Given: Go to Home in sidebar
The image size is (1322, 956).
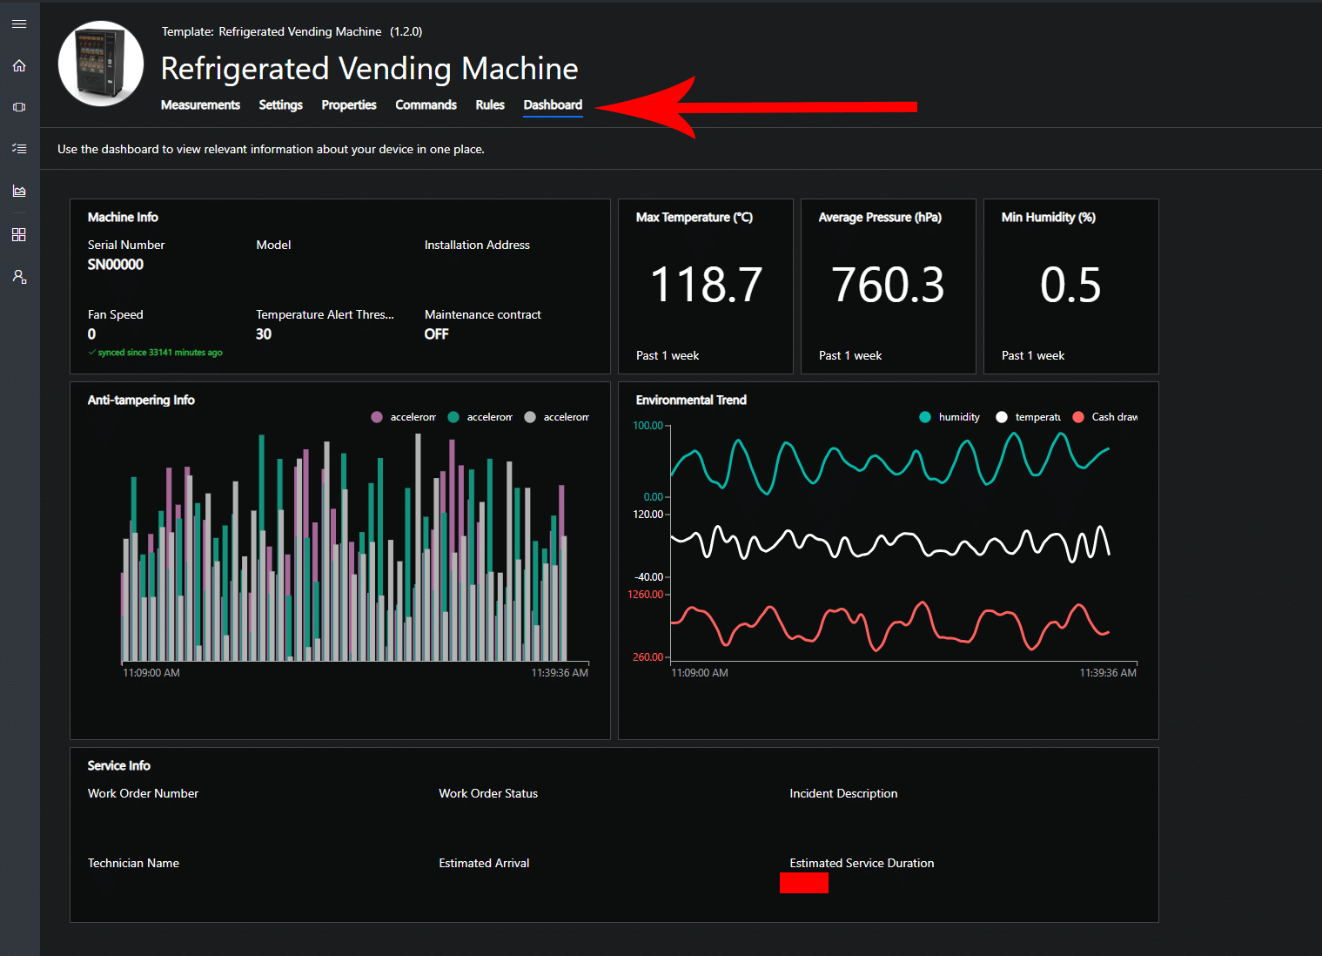Looking at the screenshot, I should [19, 65].
